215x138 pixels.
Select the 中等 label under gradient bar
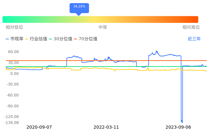(x=103, y=27)
